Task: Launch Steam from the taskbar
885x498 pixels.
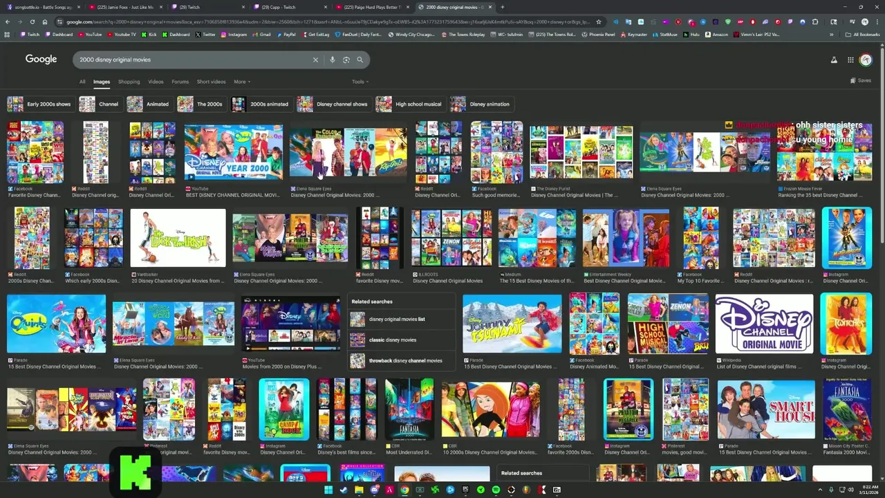Action: (344, 490)
